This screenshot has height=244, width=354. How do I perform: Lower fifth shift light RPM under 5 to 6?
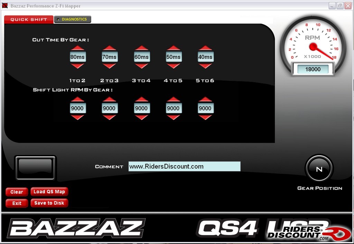coord(205,118)
